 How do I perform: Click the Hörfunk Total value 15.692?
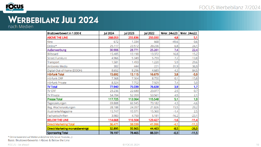pyautogui.click(x=114, y=74)
